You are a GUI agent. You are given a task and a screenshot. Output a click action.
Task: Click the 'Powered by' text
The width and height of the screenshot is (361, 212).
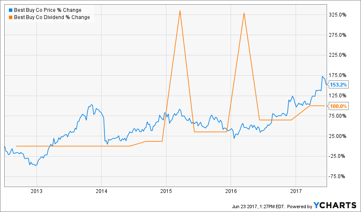[300, 206]
